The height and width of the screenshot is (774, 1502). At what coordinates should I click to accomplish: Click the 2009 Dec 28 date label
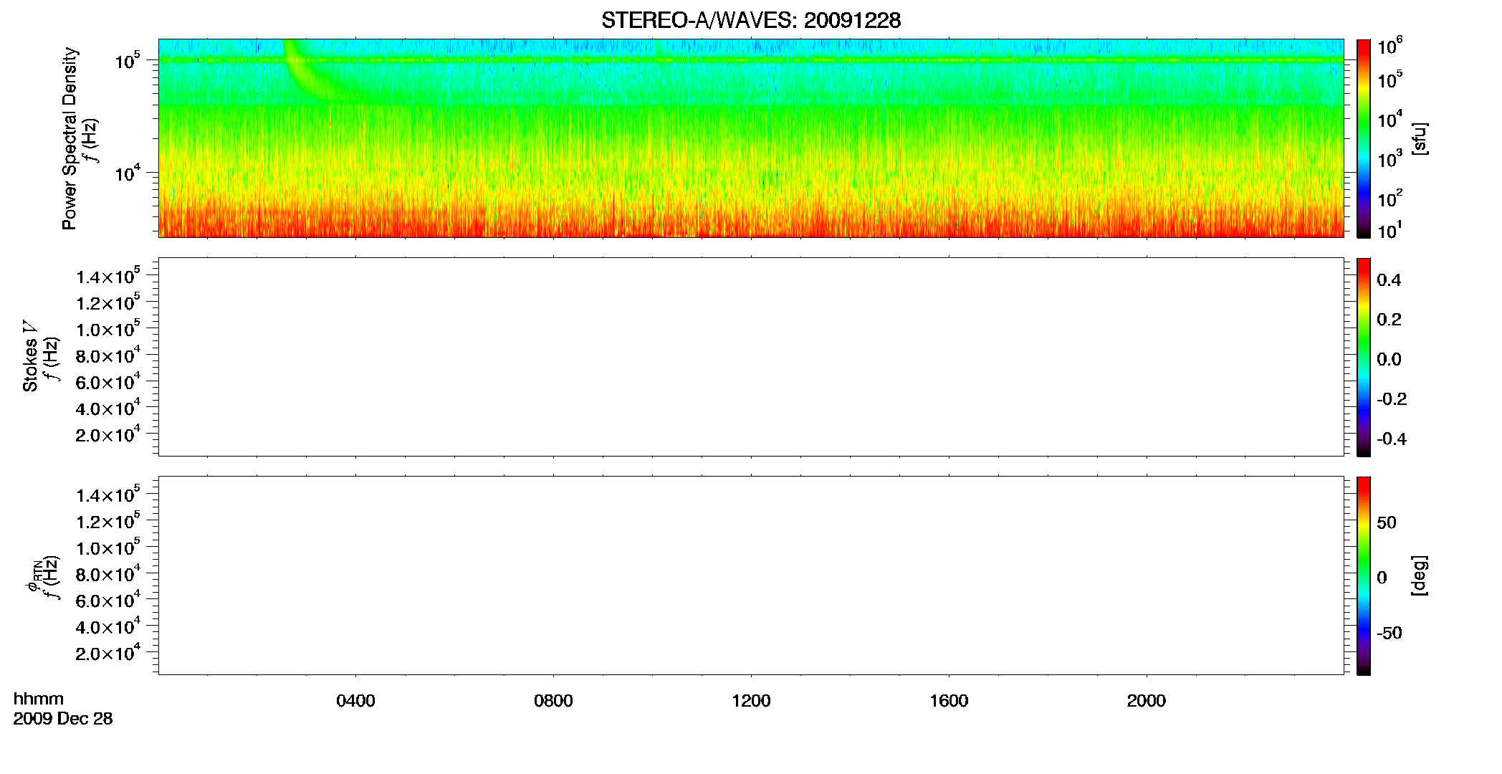pyautogui.click(x=63, y=719)
